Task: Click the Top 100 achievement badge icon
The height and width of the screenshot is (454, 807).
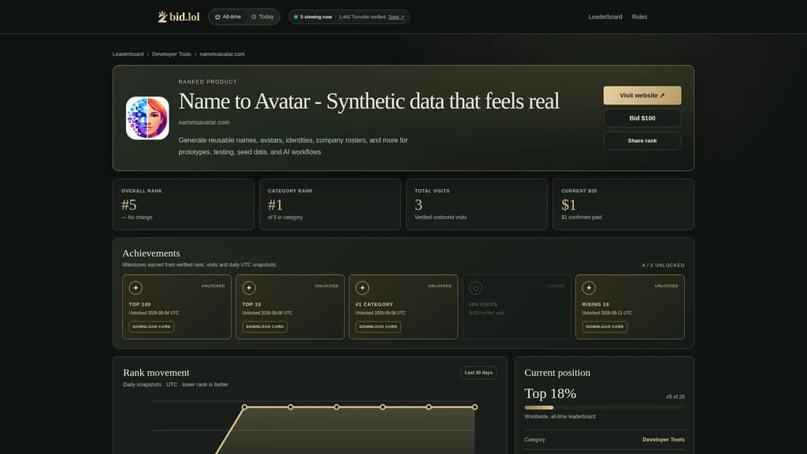Action: pos(136,288)
